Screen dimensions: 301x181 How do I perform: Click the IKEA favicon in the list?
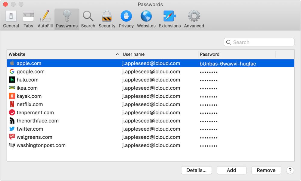(12, 88)
